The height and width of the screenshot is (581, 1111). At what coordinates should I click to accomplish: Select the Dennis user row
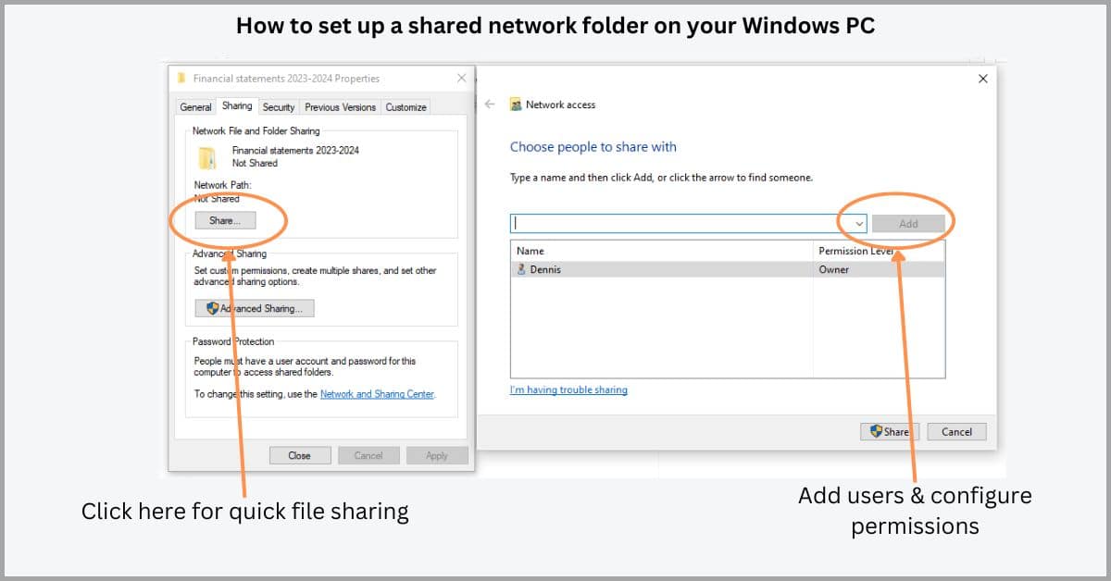(x=728, y=269)
